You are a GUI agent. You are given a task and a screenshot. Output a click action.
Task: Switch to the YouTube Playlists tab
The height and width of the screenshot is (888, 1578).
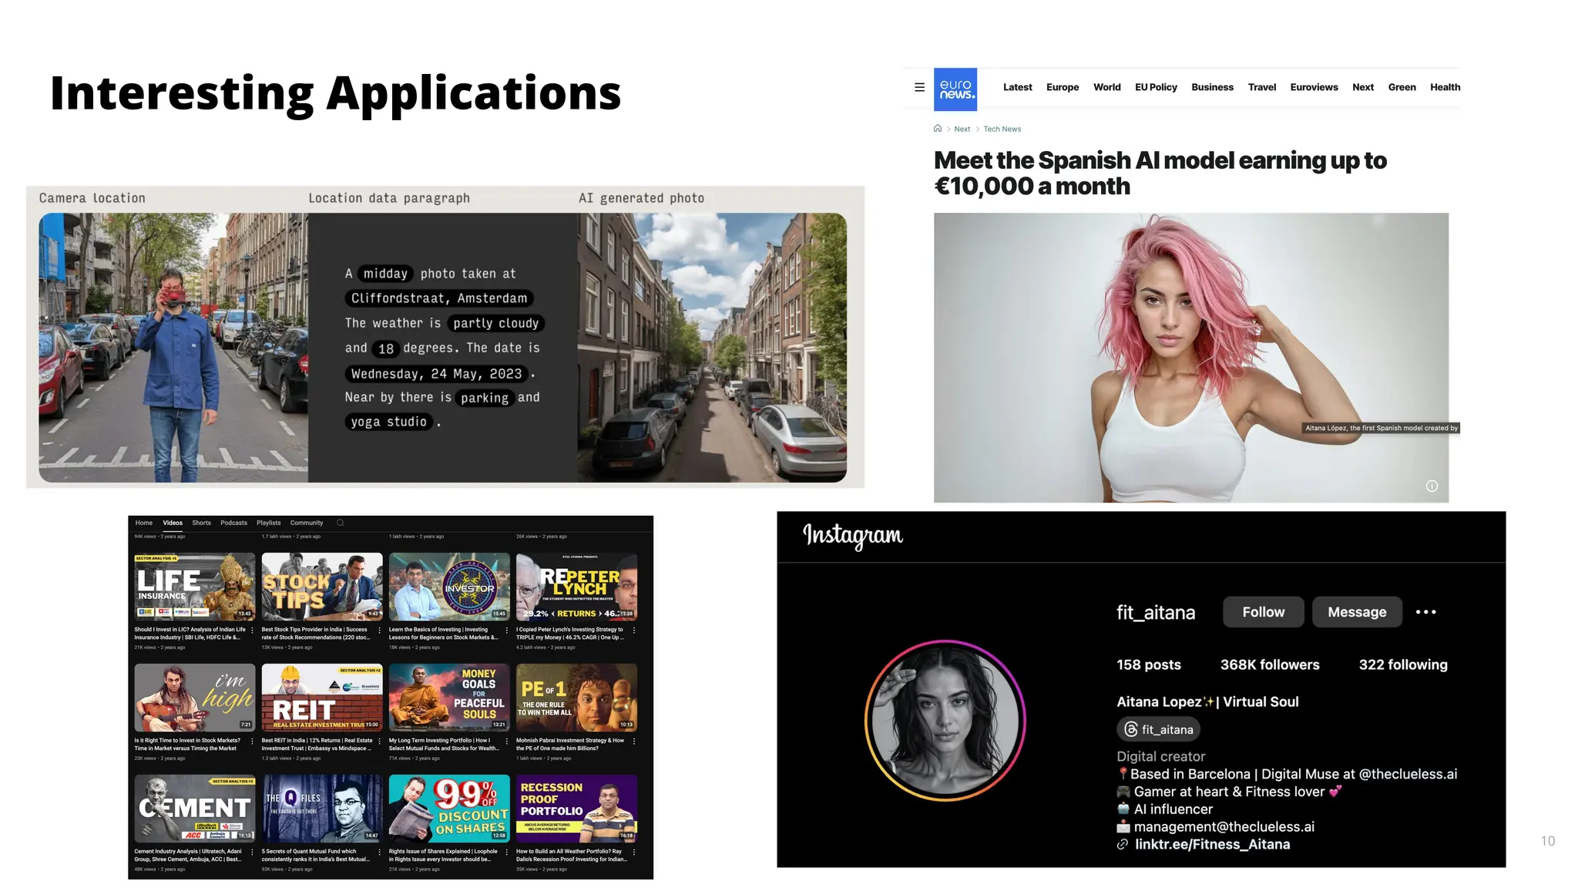(x=268, y=523)
